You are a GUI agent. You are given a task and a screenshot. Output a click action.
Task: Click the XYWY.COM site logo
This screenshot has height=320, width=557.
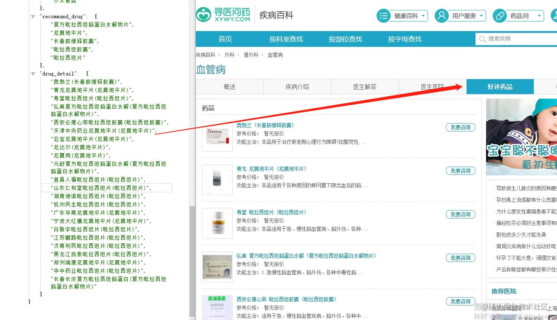(x=223, y=15)
